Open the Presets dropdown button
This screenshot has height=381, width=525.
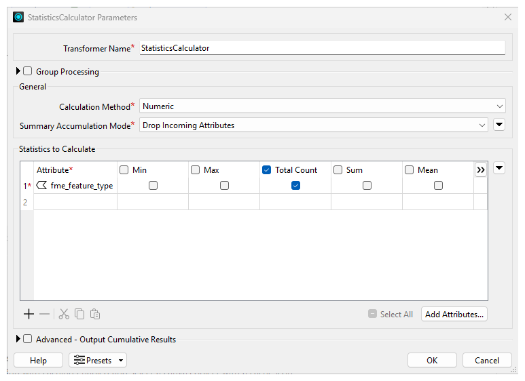pyautogui.click(x=98, y=360)
